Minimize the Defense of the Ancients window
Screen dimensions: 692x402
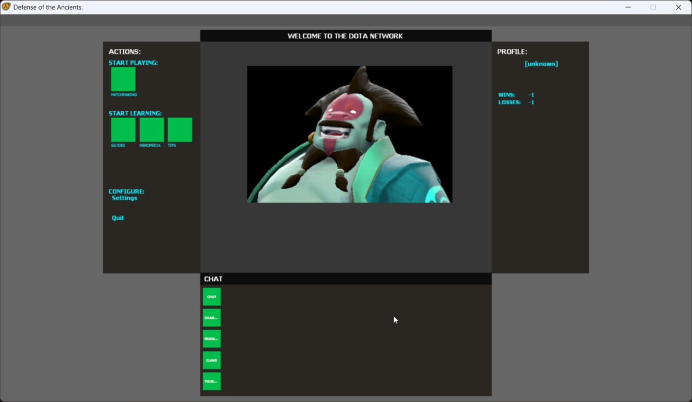(628, 7)
